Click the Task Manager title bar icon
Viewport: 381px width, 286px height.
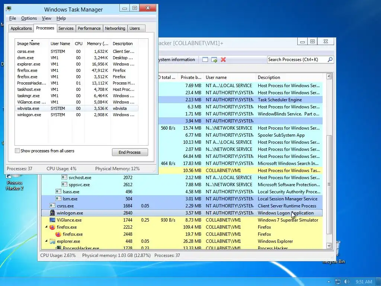9,9
